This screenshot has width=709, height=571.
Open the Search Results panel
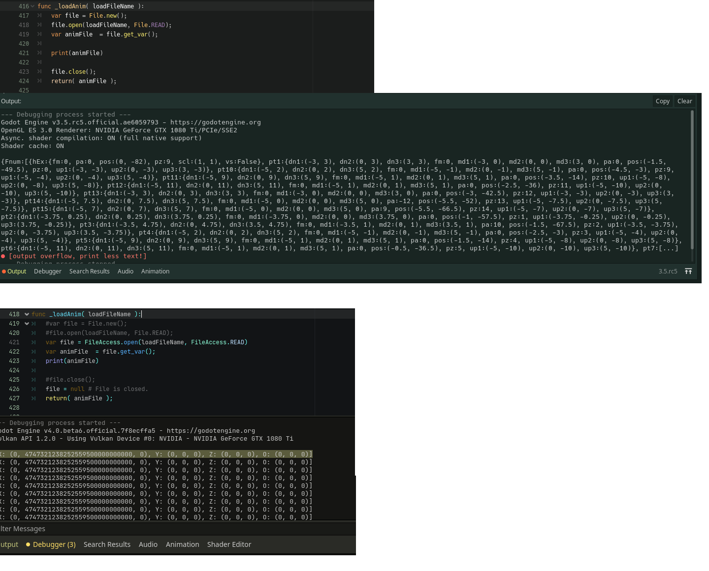tap(89, 271)
